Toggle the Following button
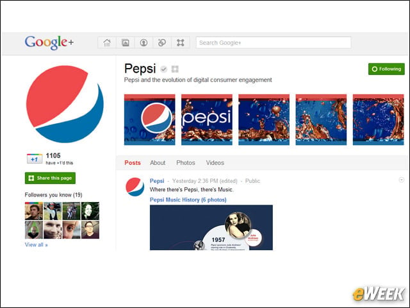Screen dimensions: 410x308 tap(386, 69)
